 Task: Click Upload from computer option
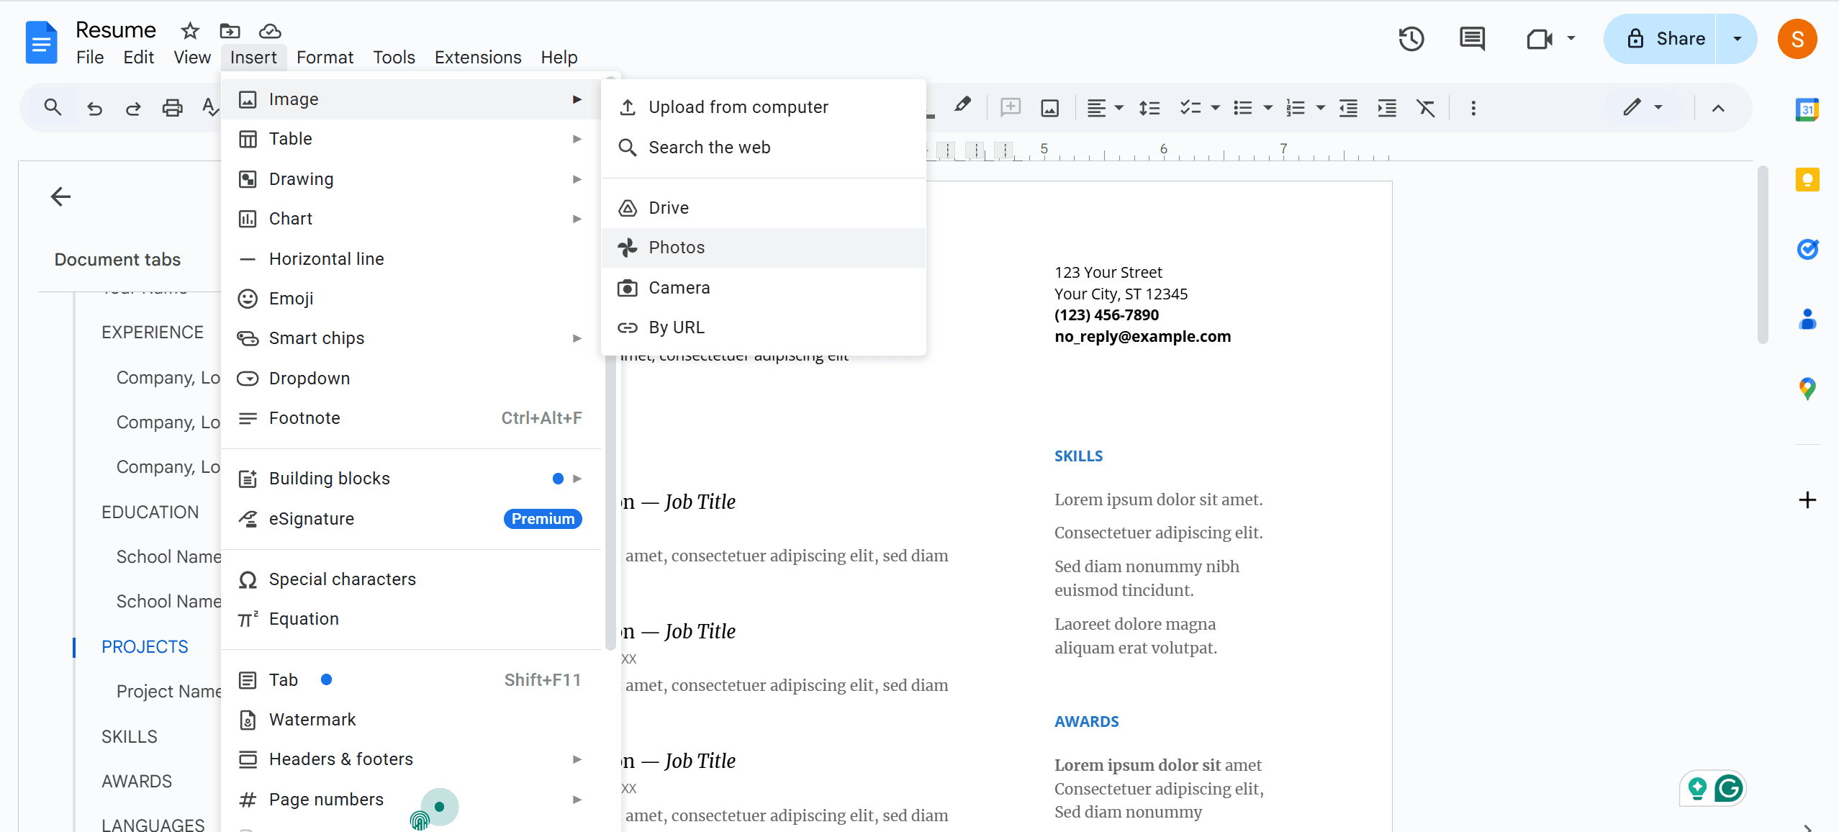[738, 107]
